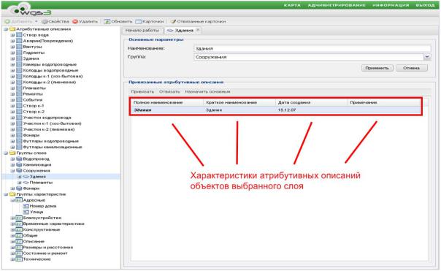This screenshot has height=271, width=441.
Task: Click the icon beside Колодцы водопроводные
Action: 19,70
